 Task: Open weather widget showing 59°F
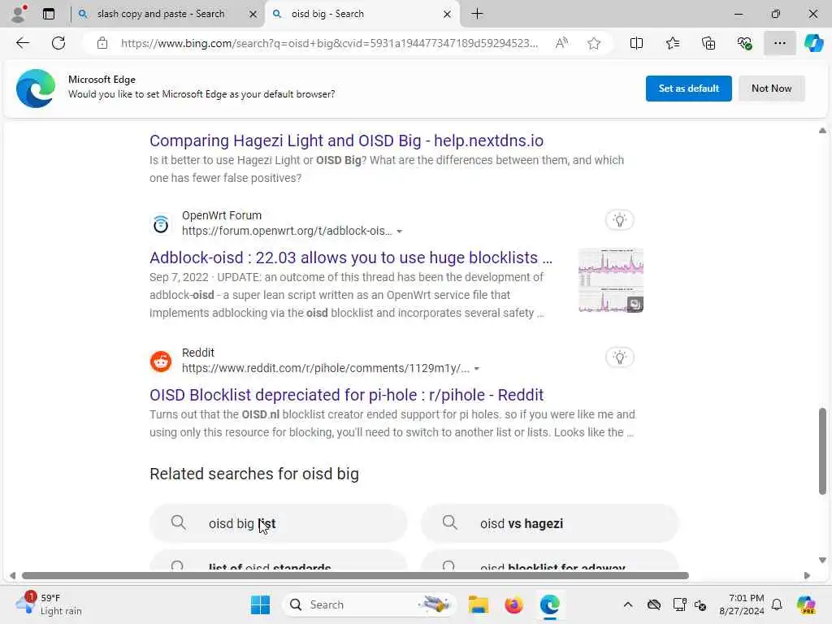pos(49,604)
